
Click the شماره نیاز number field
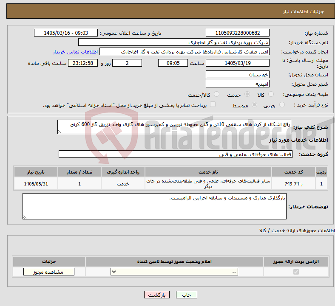238,33
